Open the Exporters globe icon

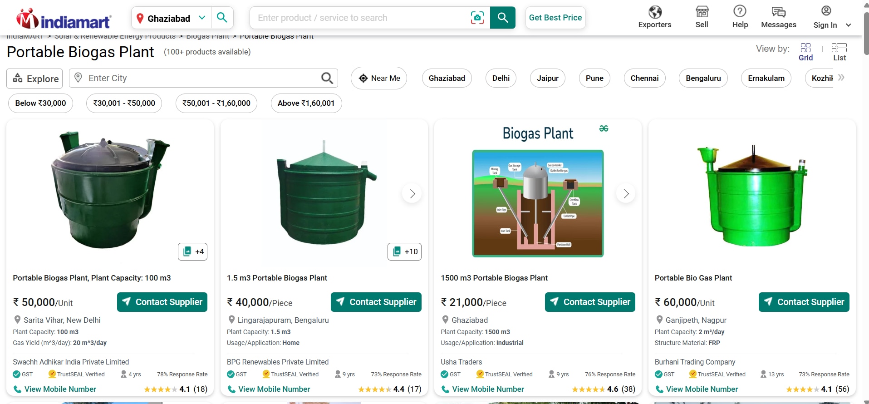click(654, 12)
